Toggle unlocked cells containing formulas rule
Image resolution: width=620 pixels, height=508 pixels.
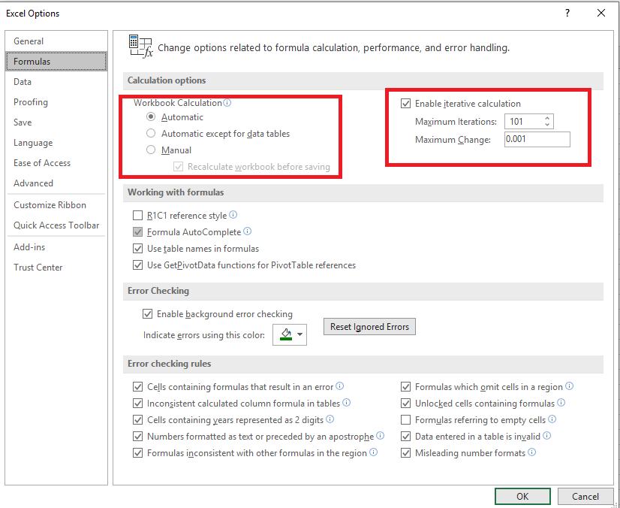pos(405,404)
